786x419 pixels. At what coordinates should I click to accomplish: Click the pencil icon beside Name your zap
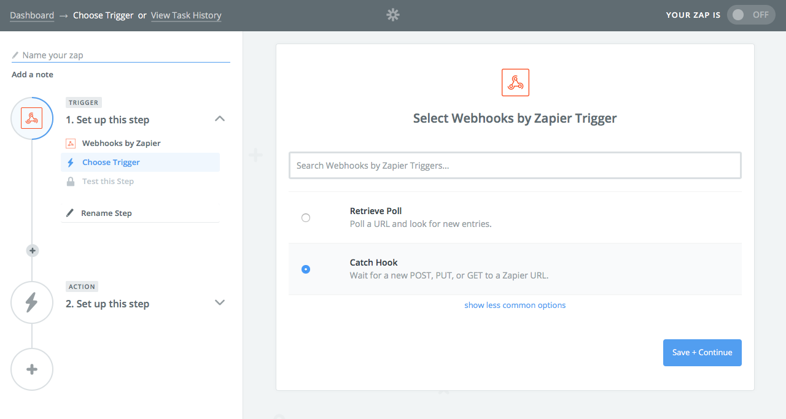[15, 55]
